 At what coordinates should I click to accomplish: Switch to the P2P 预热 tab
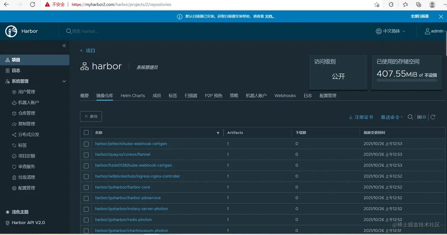tap(213, 95)
